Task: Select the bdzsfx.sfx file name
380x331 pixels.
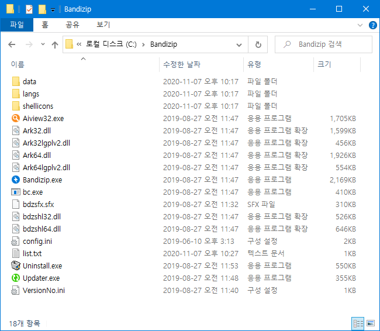Action: (x=38, y=205)
